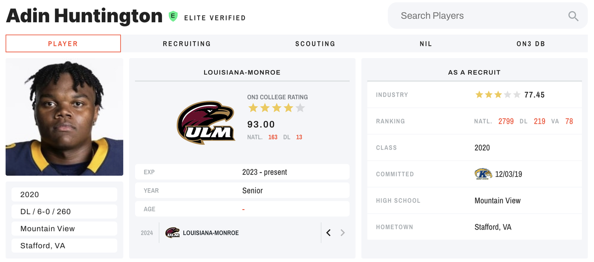Click the green Elite Verified shield badge
The image size is (594, 262).
tap(173, 17)
